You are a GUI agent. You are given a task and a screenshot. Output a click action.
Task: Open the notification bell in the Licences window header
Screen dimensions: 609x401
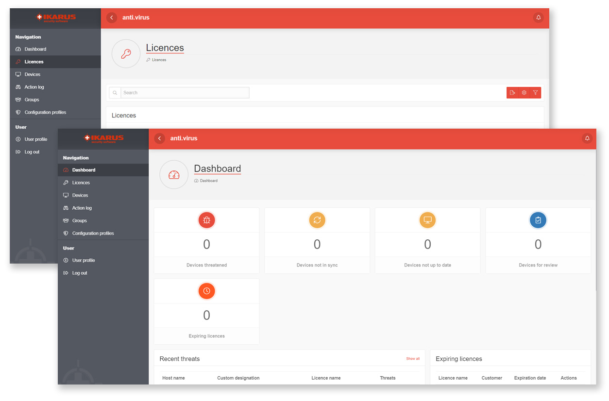[x=538, y=17]
